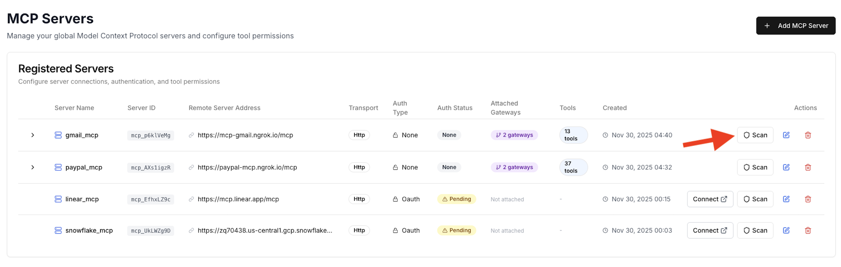Click the 13 tools badge
Image resolution: width=841 pixels, height=267 pixels.
[x=573, y=135]
